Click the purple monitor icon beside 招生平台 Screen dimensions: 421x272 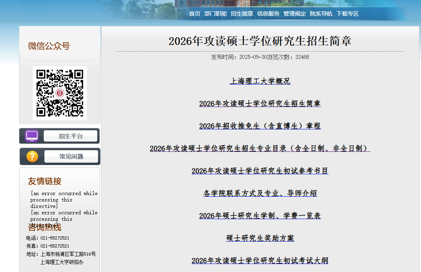tap(31, 135)
